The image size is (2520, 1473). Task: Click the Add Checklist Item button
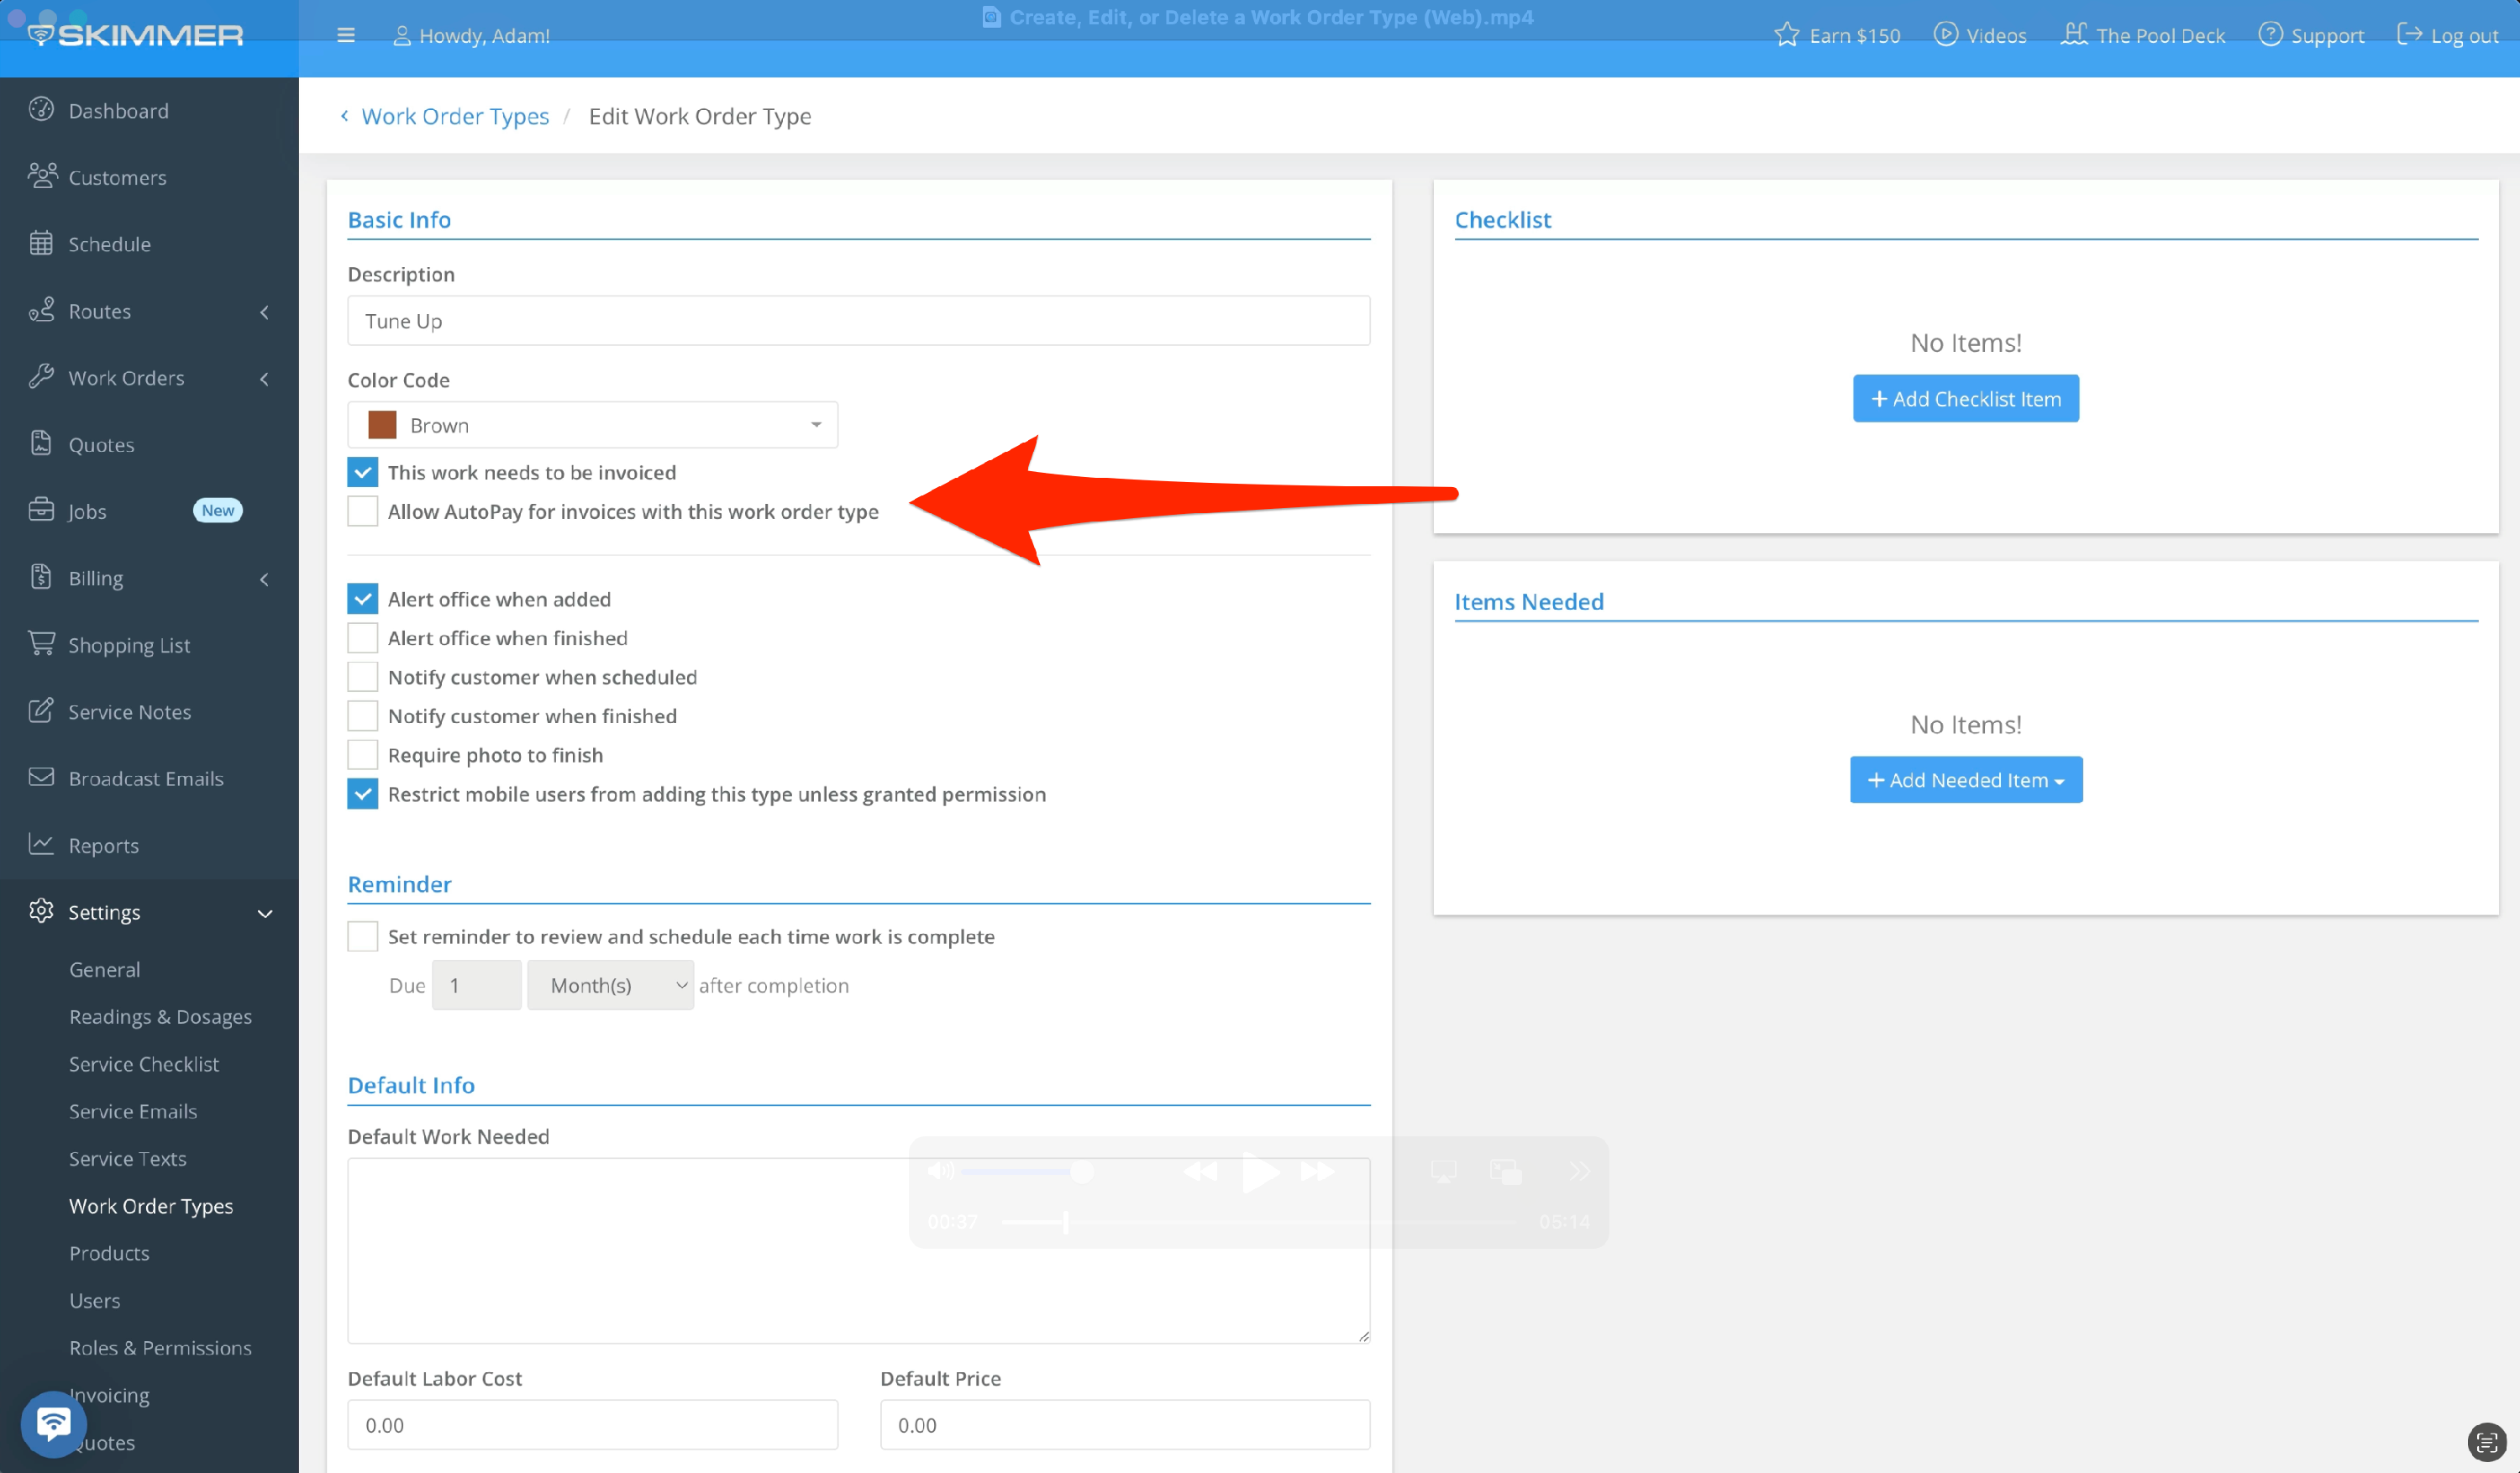(x=1965, y=399)
